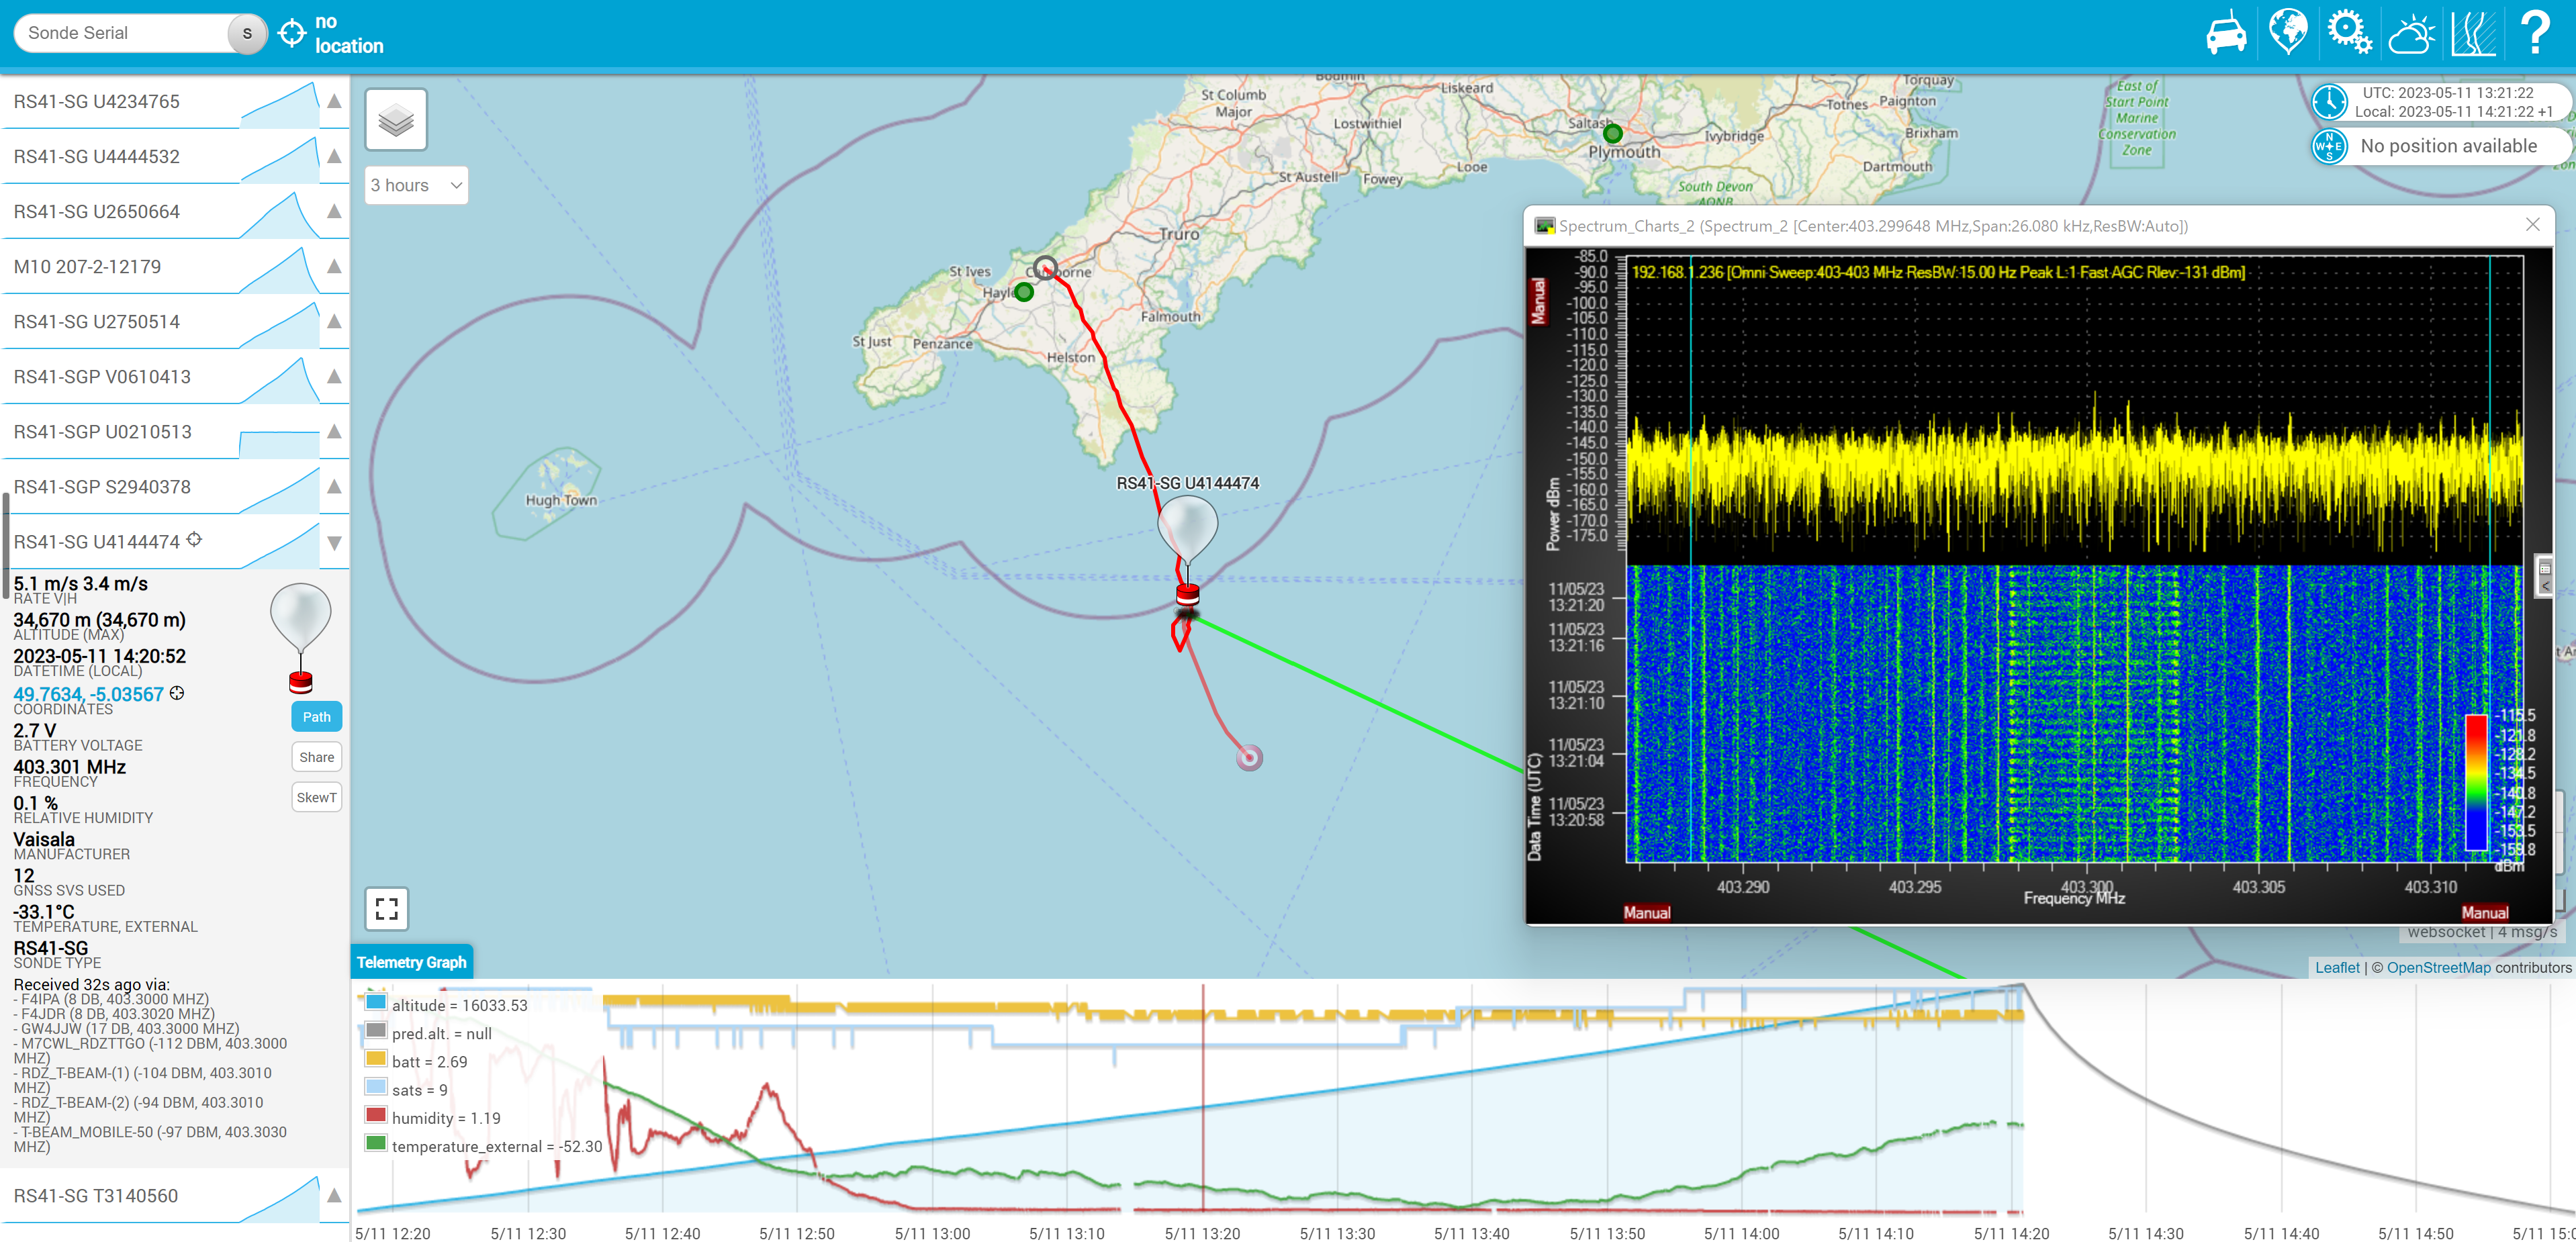Click the Share button
The height and width of the screenshot is (1242, 2576).
point(316,757)
